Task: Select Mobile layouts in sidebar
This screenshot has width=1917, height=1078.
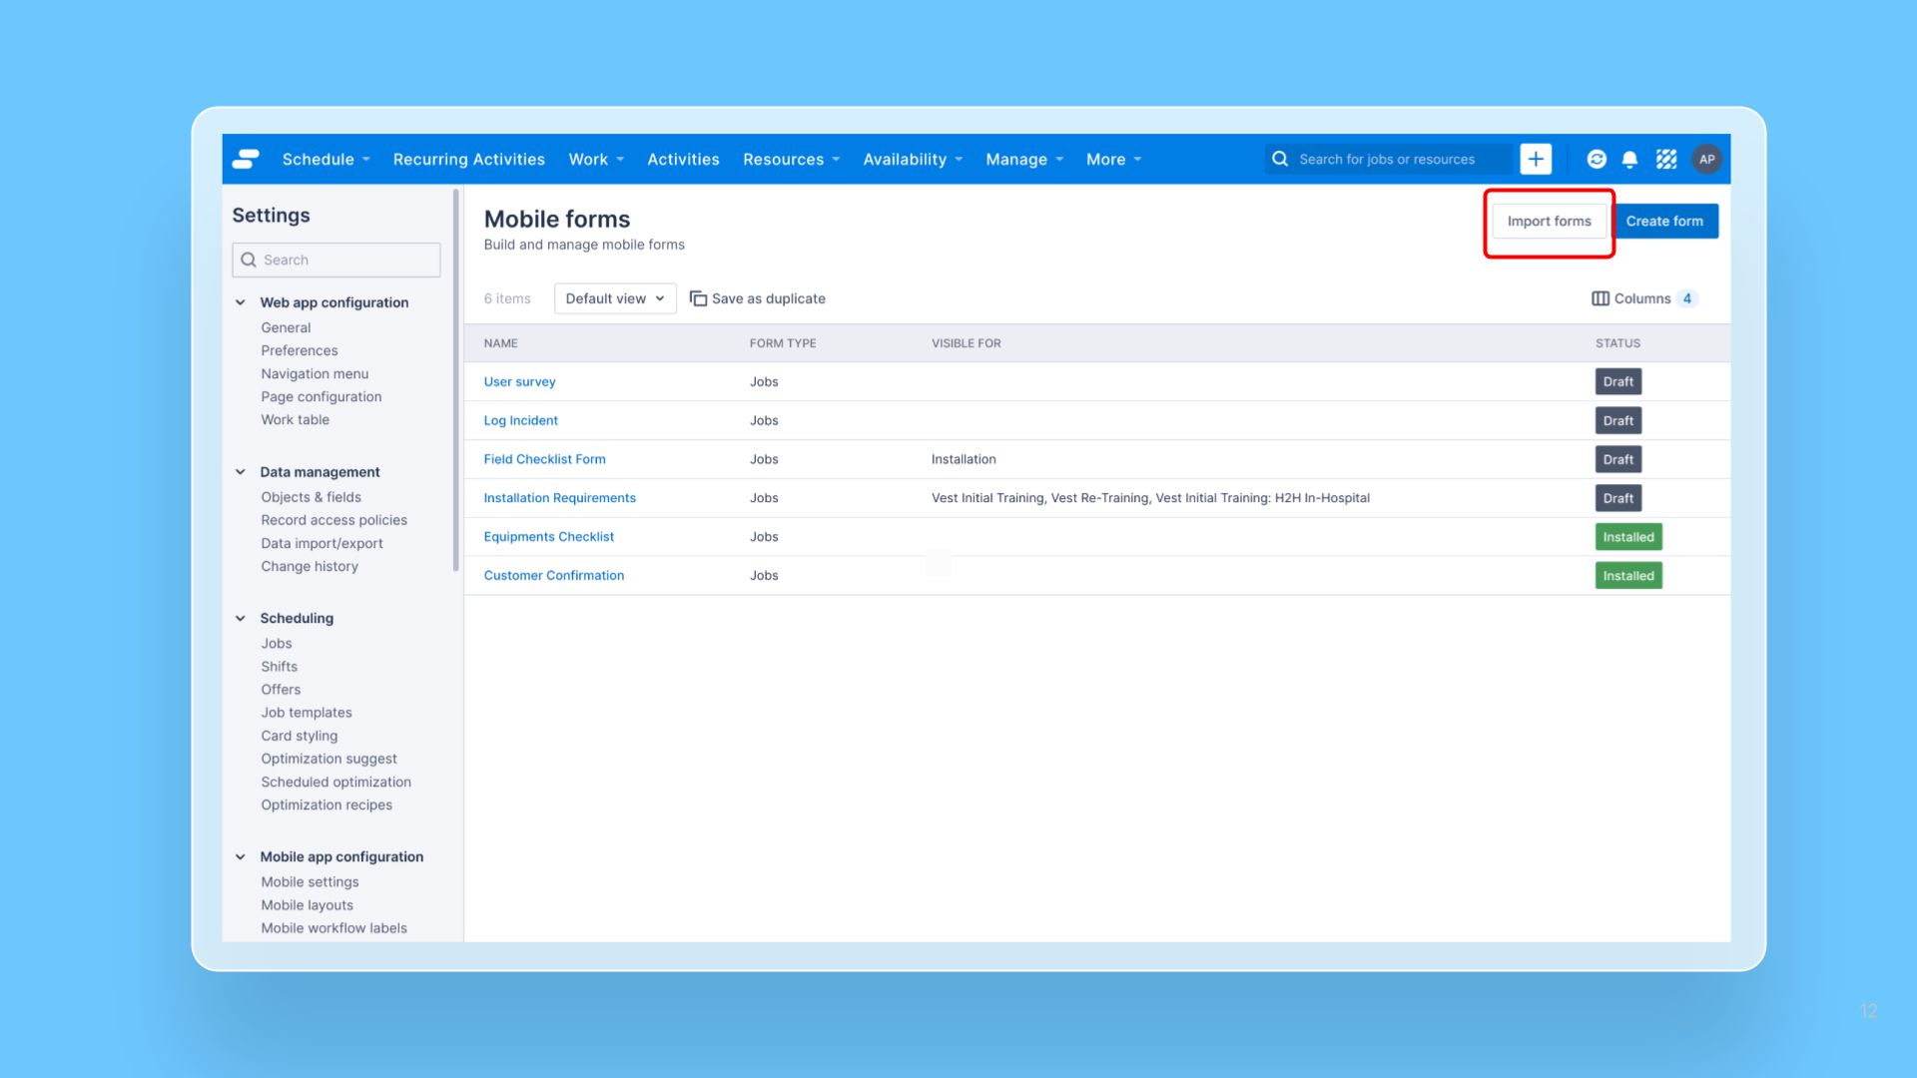Action: tap(307, 905)
